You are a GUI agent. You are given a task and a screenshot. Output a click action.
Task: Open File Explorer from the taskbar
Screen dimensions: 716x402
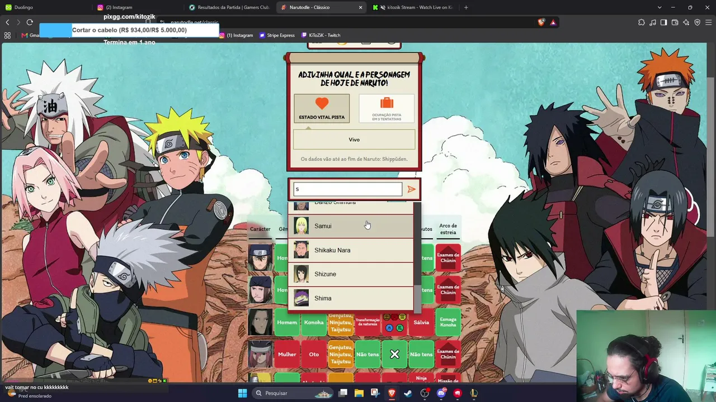tap(359, 393)
